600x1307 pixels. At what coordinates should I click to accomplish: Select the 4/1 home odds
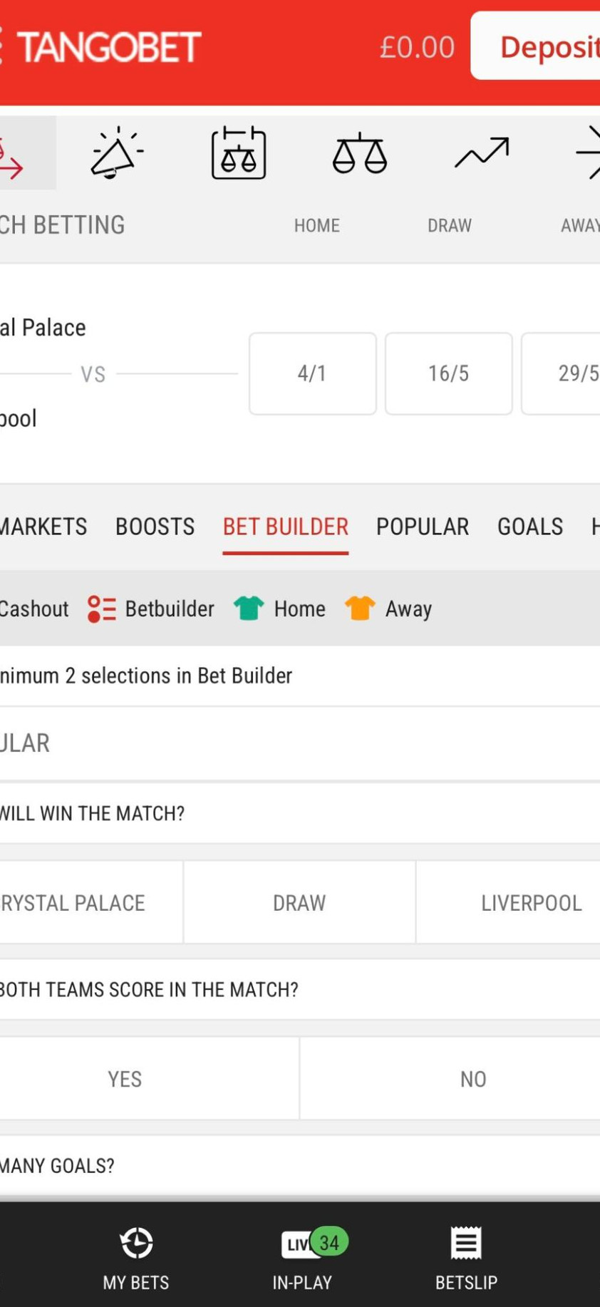tap(312, 373)
